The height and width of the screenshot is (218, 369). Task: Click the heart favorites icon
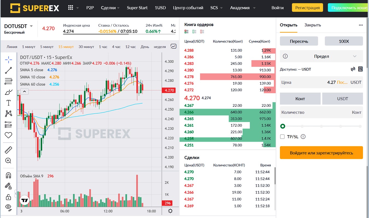click(x=8, y=135)
